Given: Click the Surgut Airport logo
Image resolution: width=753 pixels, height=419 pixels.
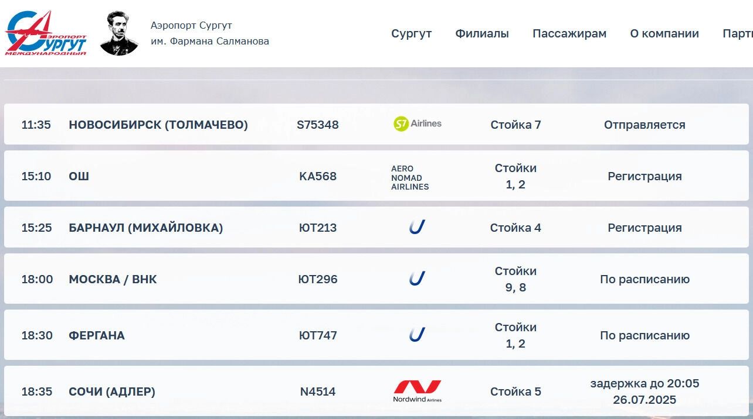Looking at the screenshot, I should click(46, 33).
